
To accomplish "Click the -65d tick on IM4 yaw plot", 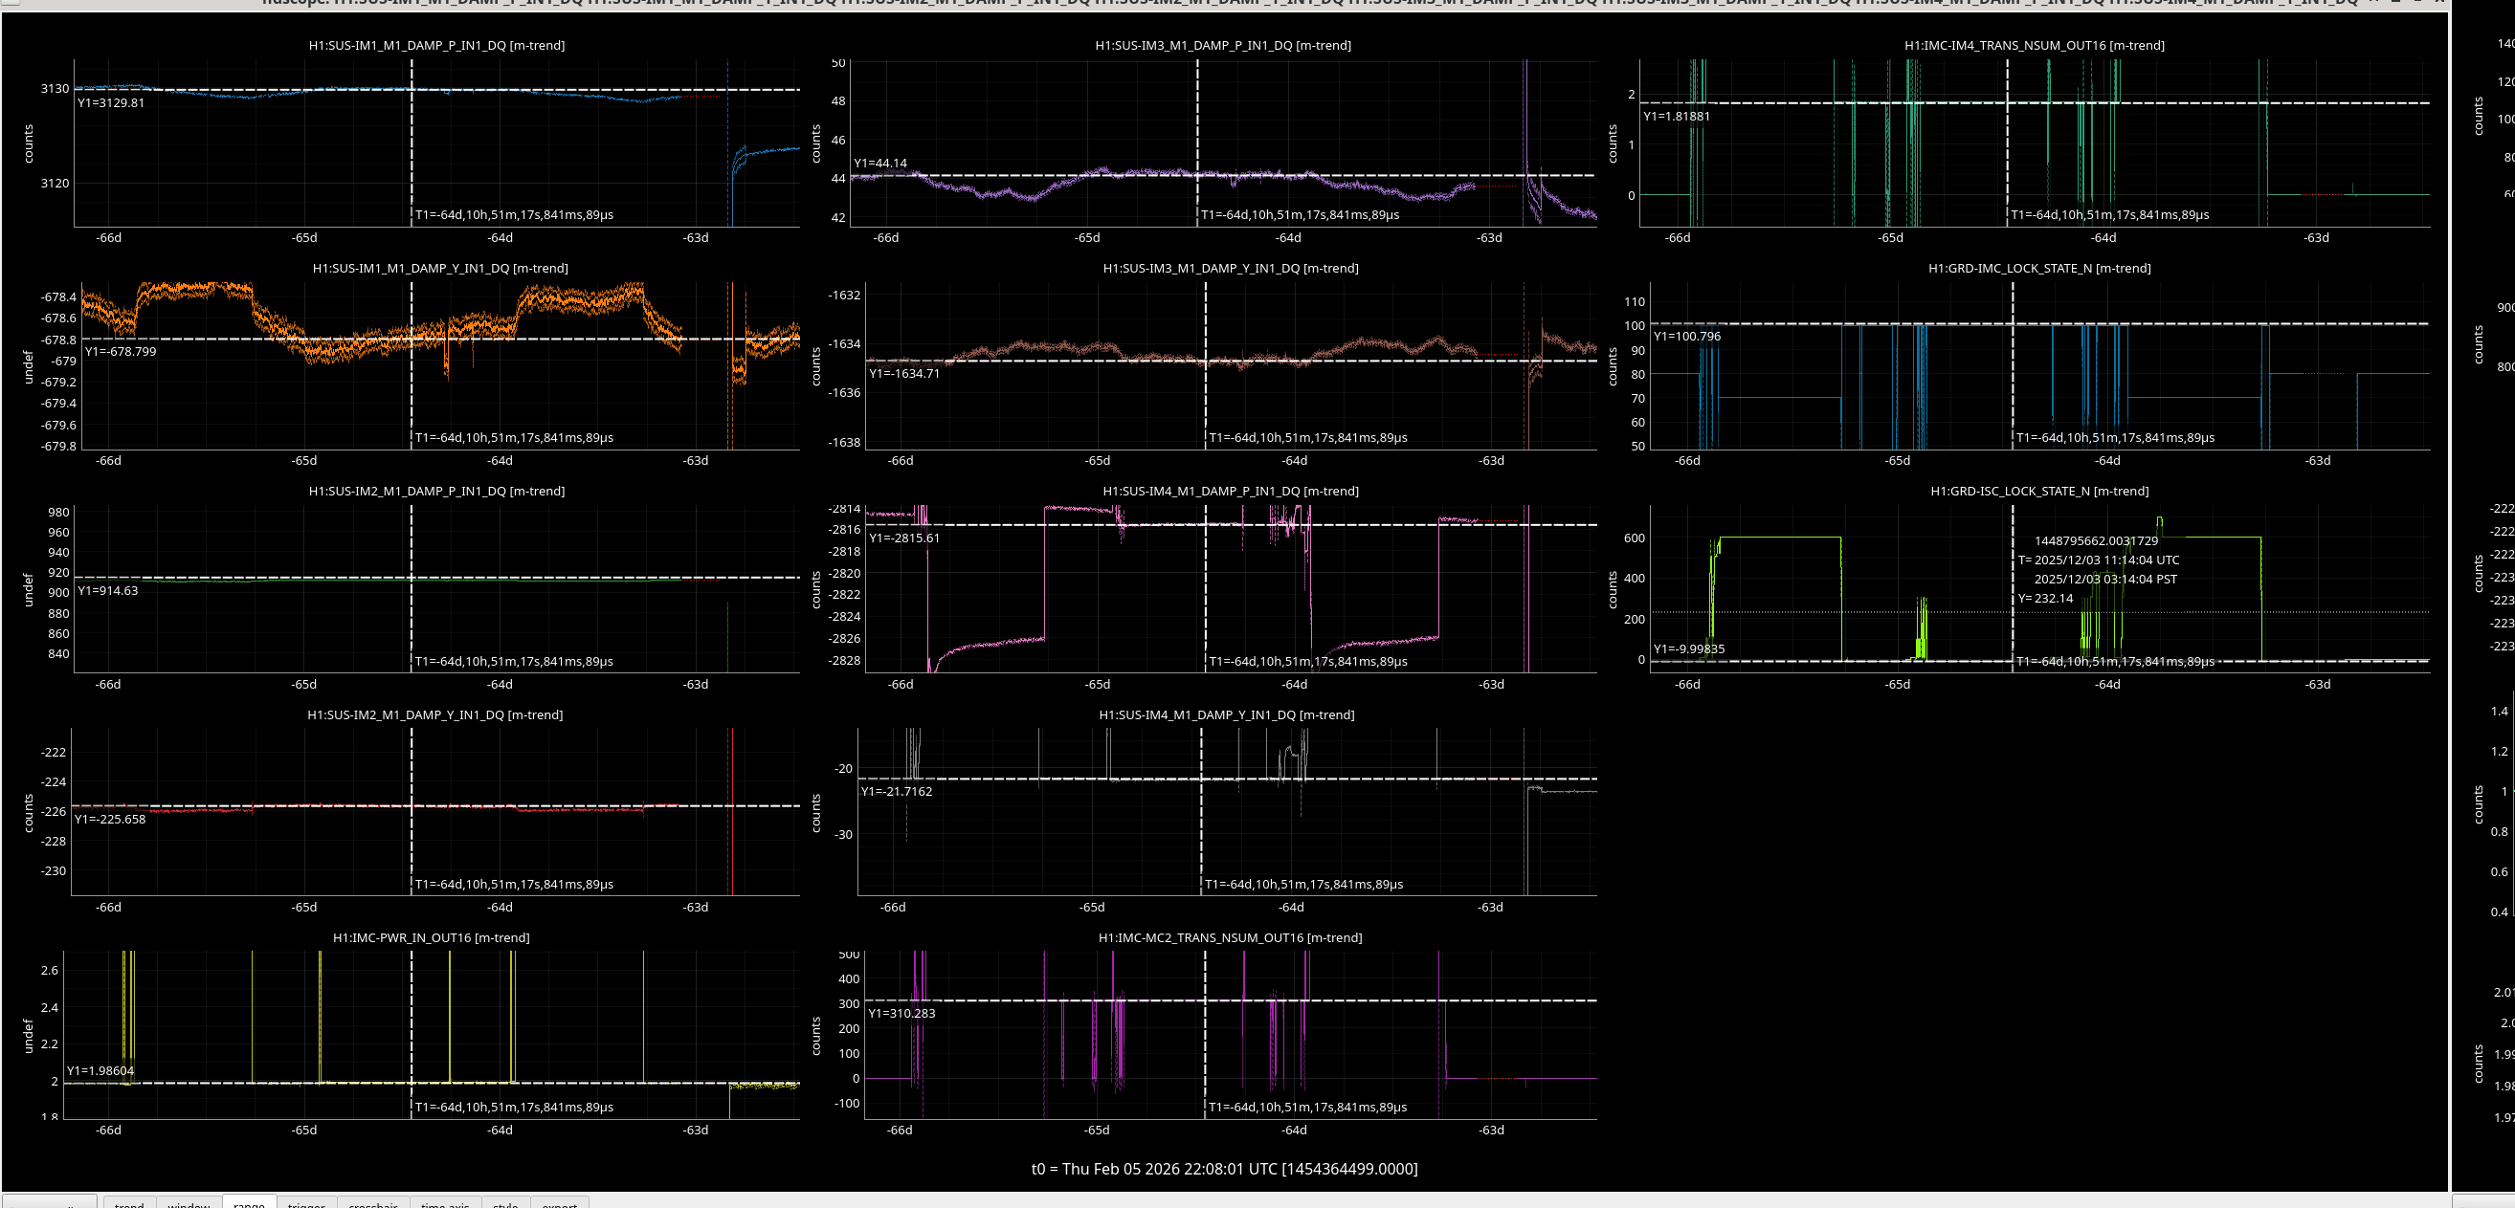I will tap(1092, 907).
